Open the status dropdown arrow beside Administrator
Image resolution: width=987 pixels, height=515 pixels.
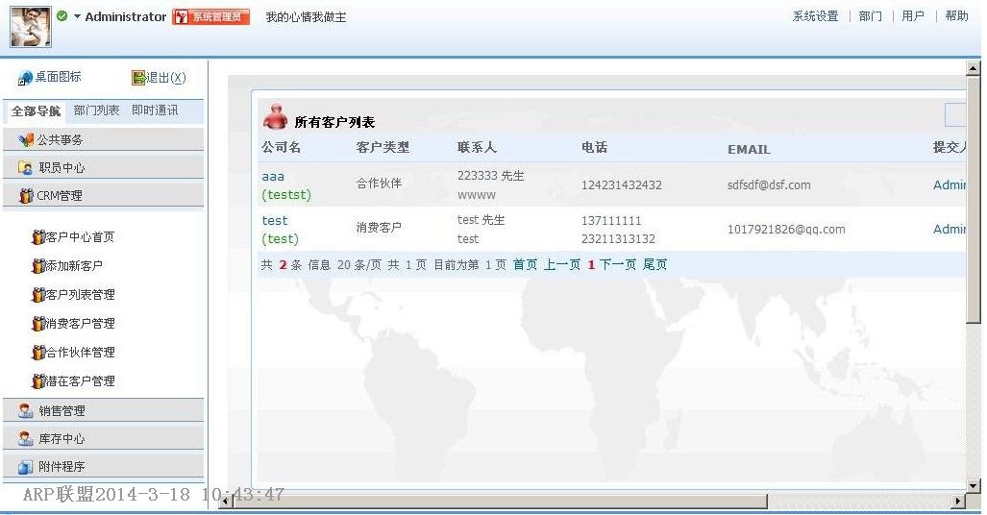(77, 16)
